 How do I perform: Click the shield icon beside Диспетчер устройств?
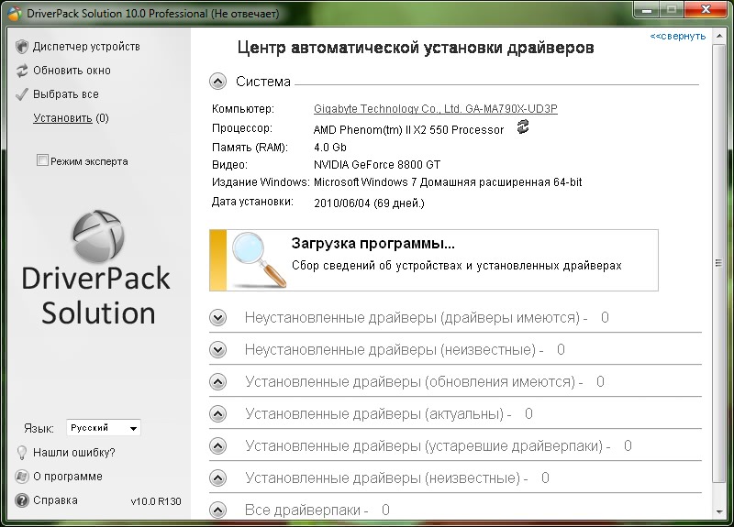click(21, 47)
